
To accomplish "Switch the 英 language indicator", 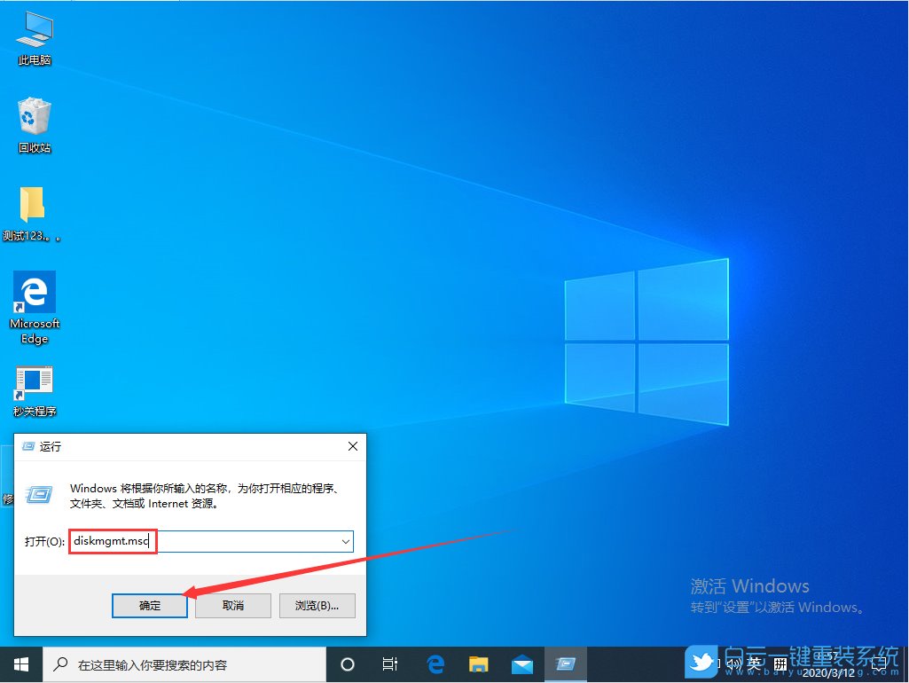I will click(755, 663).
